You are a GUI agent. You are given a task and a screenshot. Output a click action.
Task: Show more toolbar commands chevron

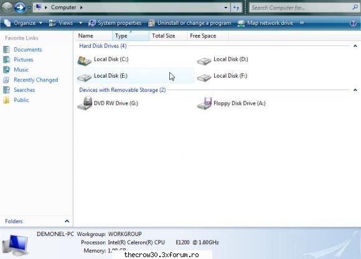click(302, 23)
